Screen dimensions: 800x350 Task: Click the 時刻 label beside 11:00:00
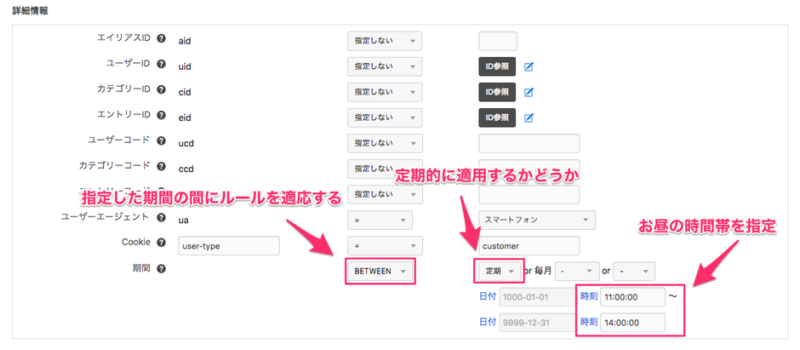coord(589,296)
